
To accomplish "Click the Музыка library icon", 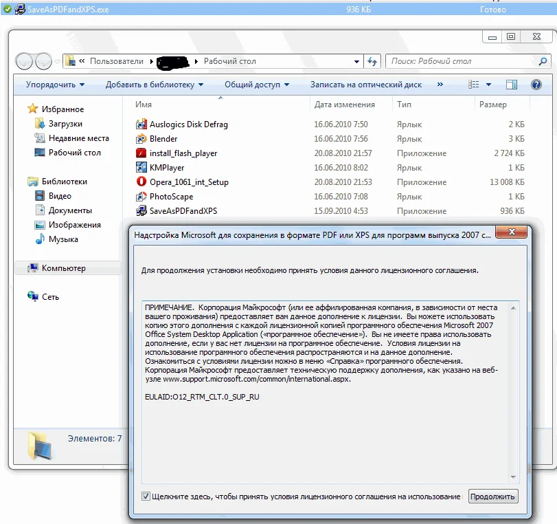I will (39, 239).
